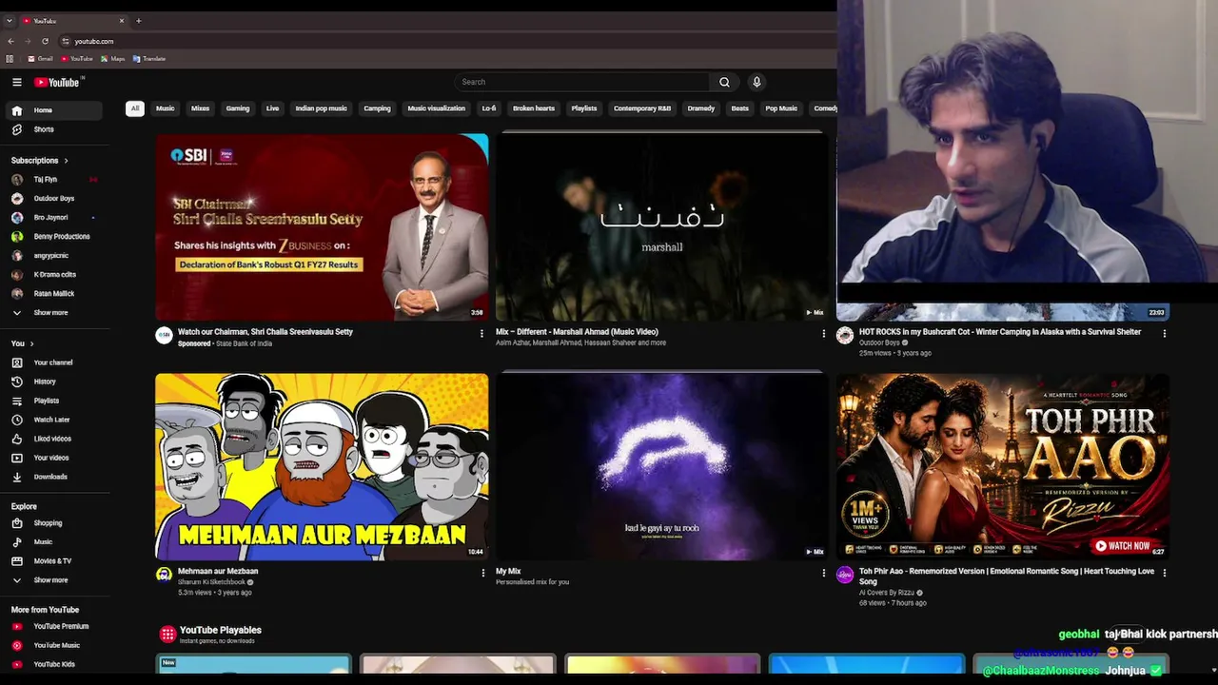
Task: Select the Indian pop music chip
Action: tap(322, 108)
